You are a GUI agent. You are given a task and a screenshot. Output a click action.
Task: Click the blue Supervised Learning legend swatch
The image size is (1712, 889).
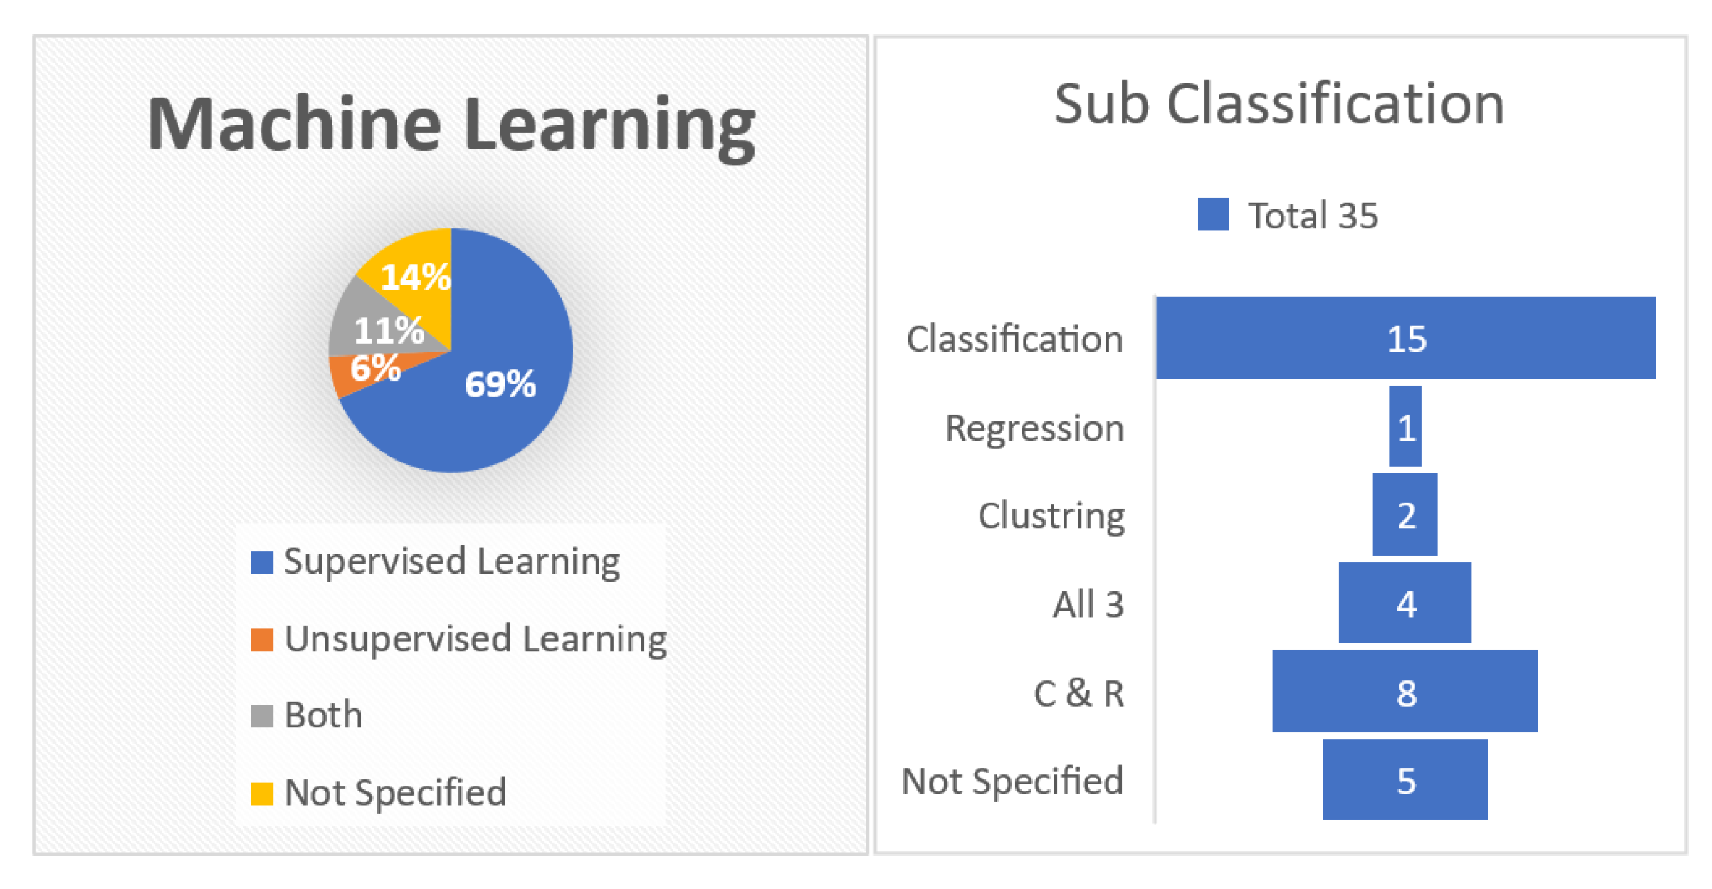pos(262,562)
